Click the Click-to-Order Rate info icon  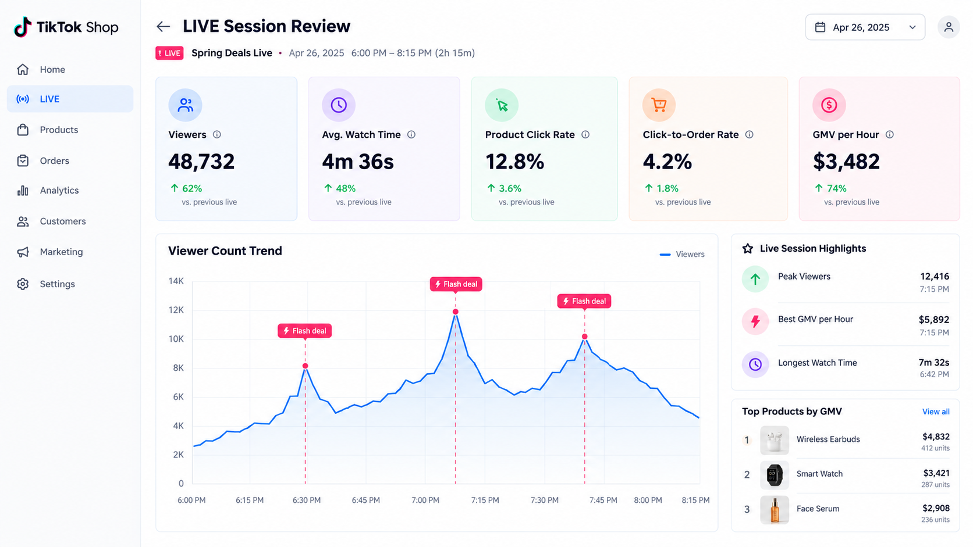[x=750, y=134]
